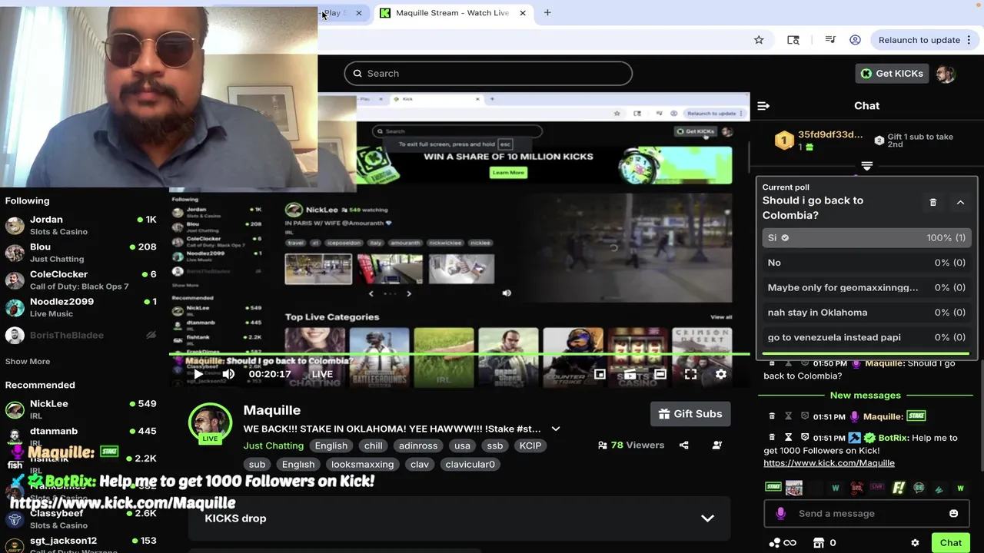Click the stream progress bar
Screen dimensions: 984x553
[459, 355]
